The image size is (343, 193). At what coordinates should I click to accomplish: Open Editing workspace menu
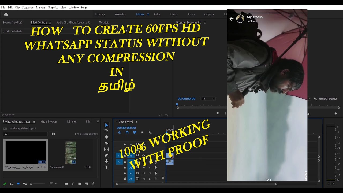click(148, 14)
